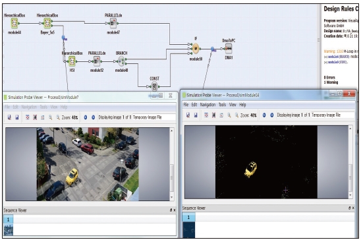Expand the module9 SYNC warning entry
The image size is (361, 240).
click(325, 62)
